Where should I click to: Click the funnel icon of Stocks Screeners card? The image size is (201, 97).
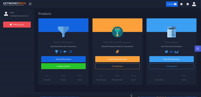click(63, 32)
